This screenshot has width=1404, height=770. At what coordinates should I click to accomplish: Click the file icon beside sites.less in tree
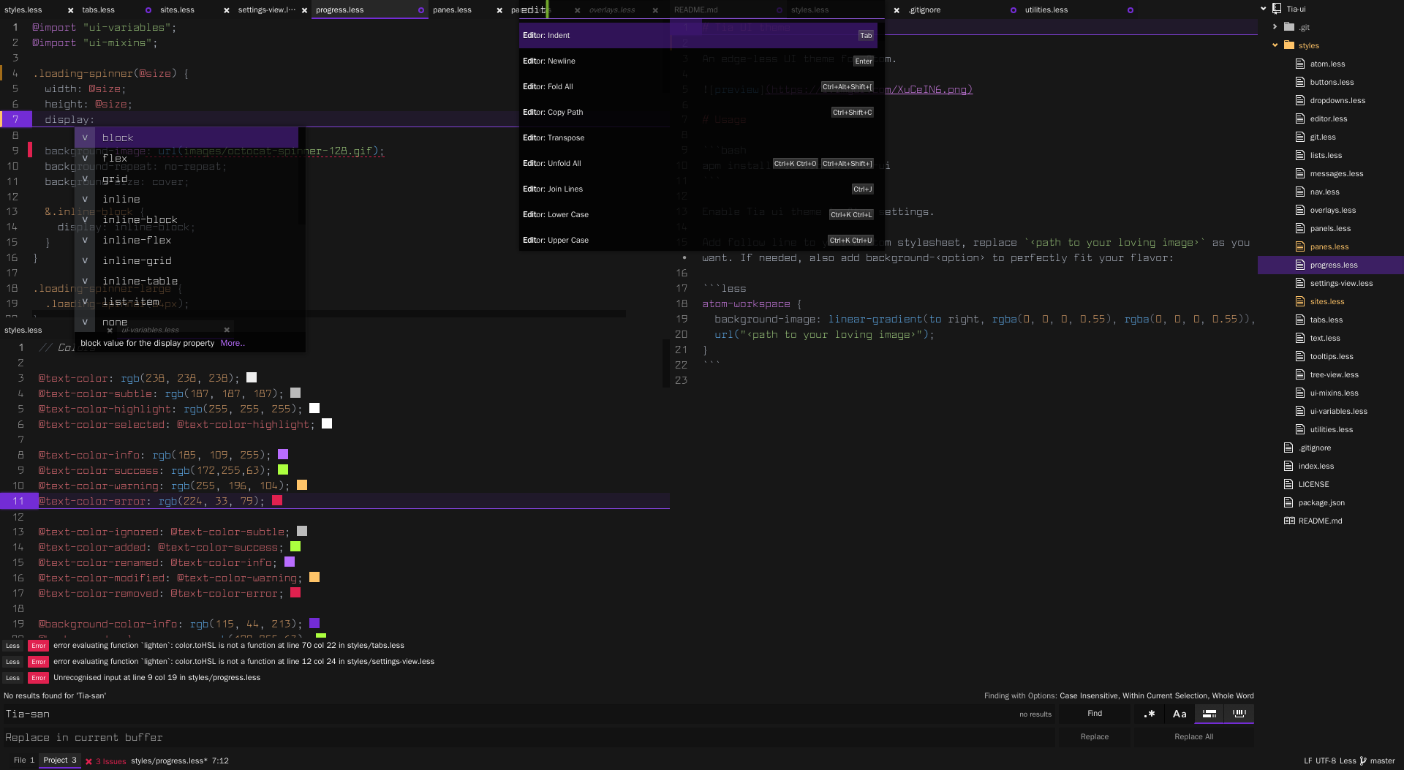pos(1300,301)
